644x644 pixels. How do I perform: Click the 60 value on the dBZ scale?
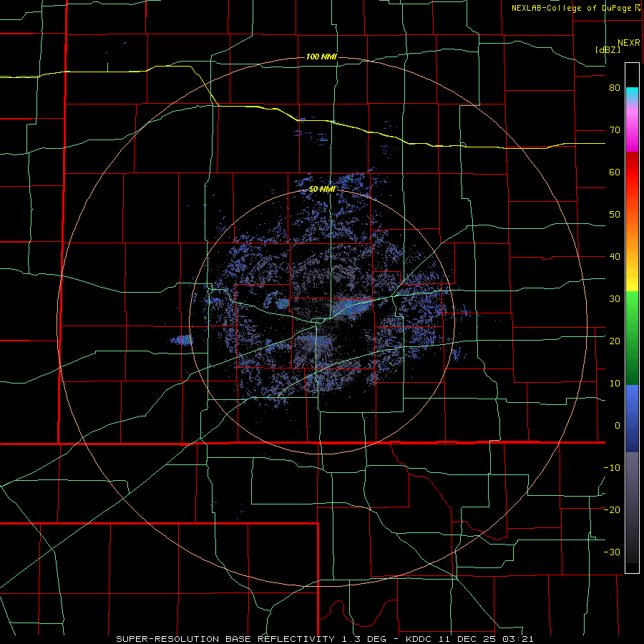click(x=615, y=172)
